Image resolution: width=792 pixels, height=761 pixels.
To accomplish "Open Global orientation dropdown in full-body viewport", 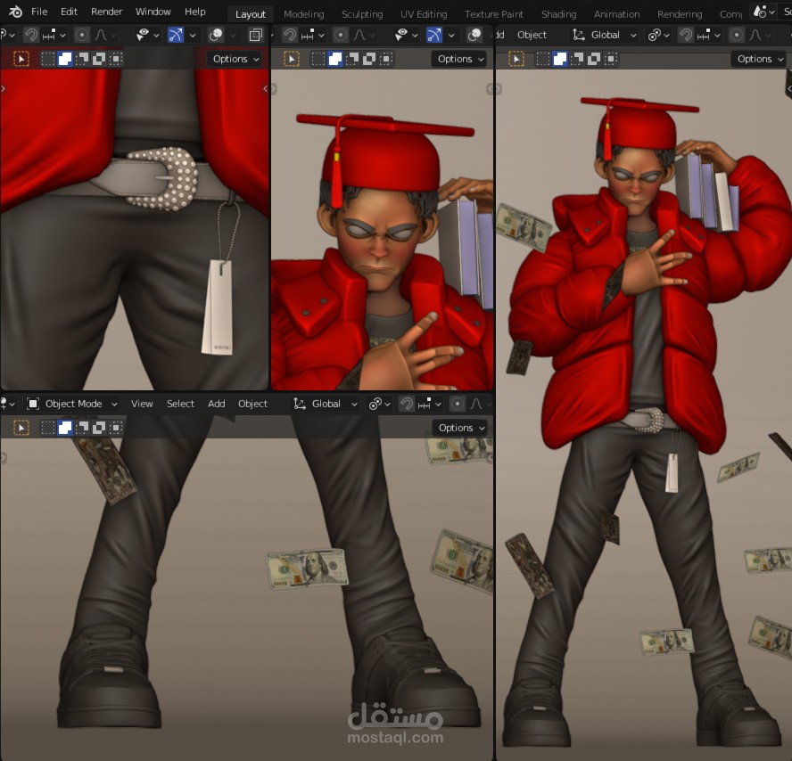I will [x=604, y=35].
